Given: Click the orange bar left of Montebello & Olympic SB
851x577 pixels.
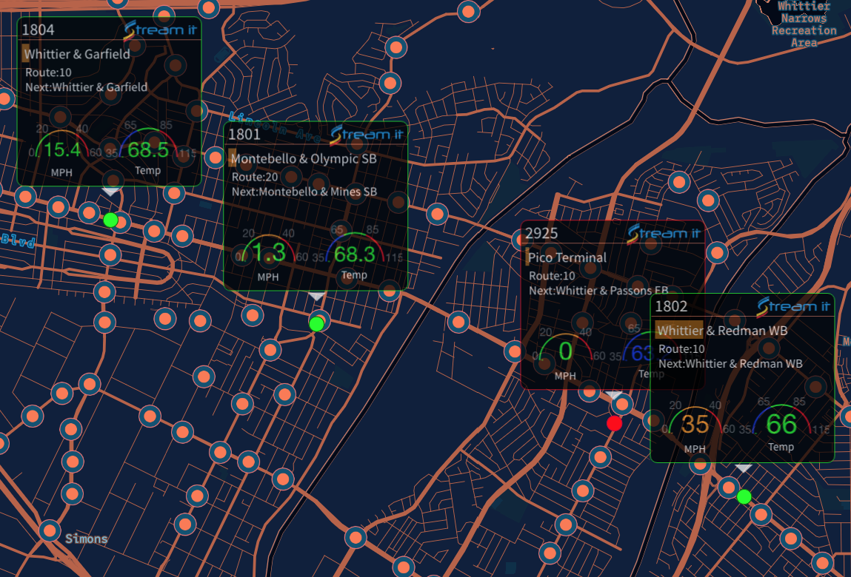Looking at the screenshot, I should (233, 158).
